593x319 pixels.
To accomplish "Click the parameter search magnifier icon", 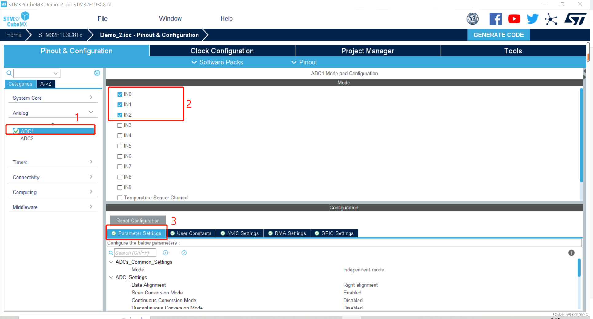I will 111,253.
